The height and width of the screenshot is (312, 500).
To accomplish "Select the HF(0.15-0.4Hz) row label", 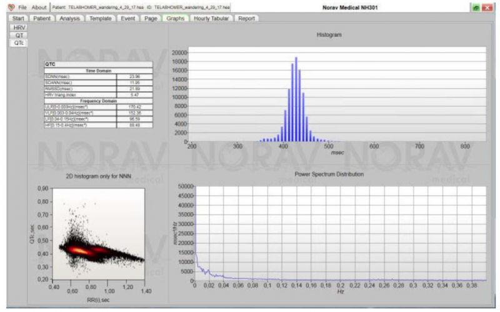I will pos(81,125).
